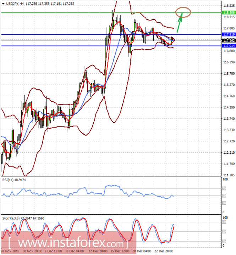Select the green upward arrow drawing

point(180,23)
